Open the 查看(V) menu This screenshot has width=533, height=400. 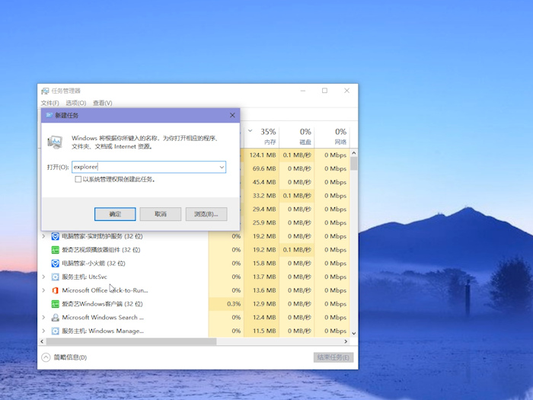102,103
